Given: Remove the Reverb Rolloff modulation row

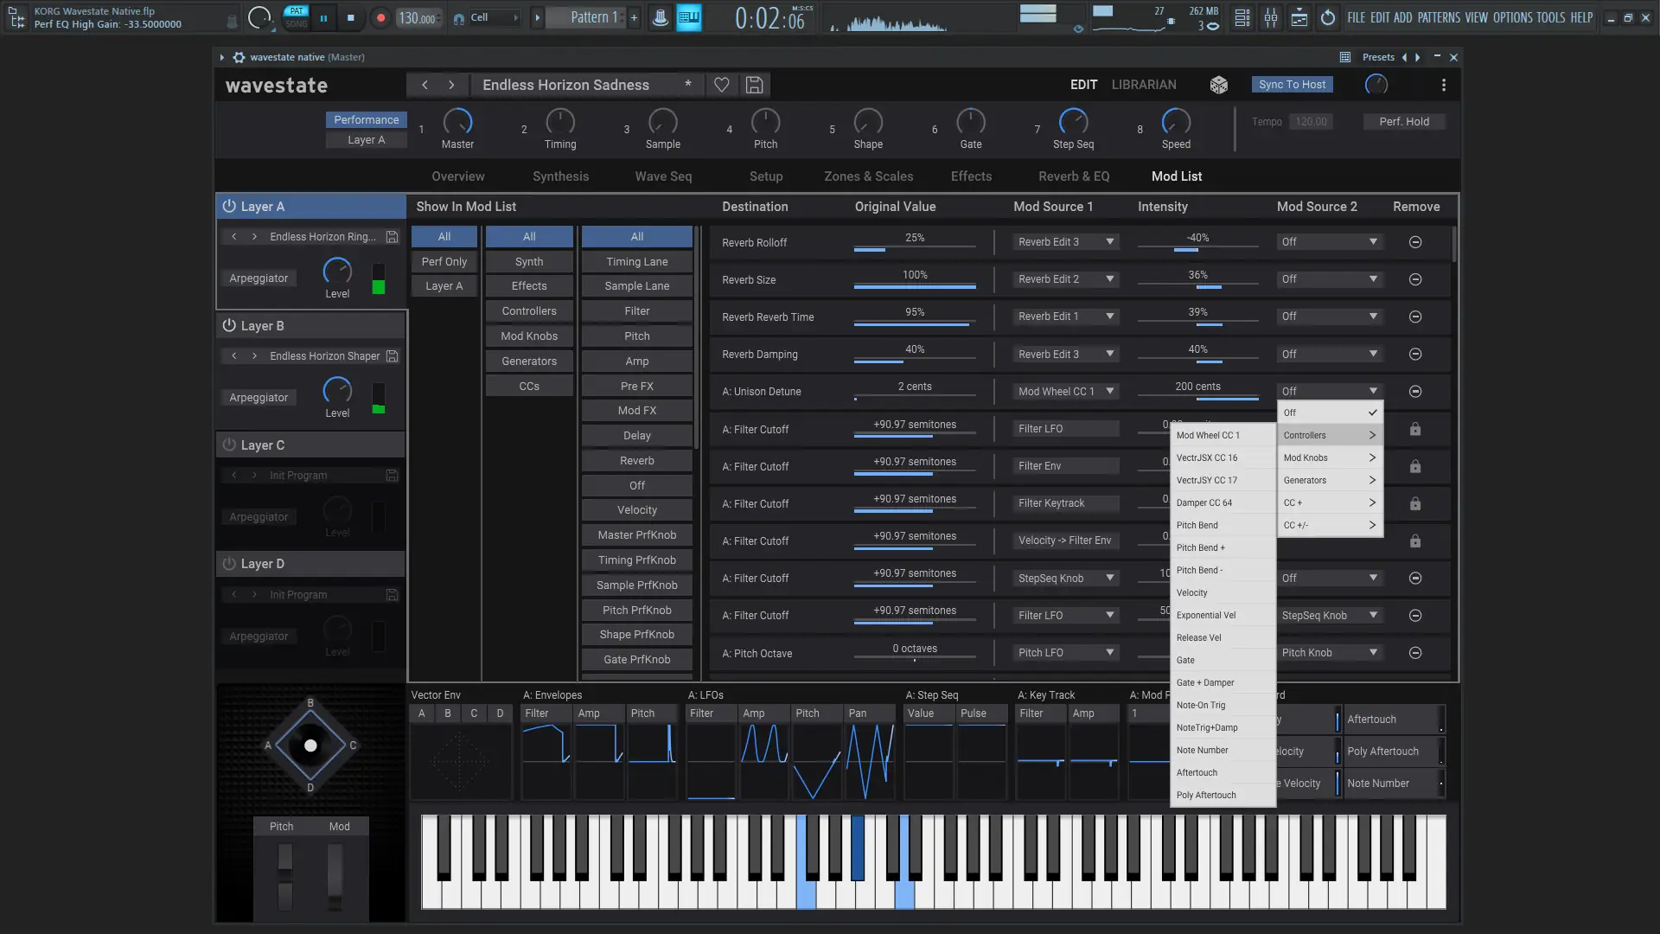Looking at the screenshot, I should (1415, 242).
